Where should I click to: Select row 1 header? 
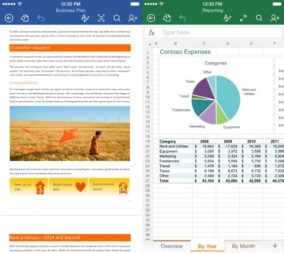pos(148,53)
